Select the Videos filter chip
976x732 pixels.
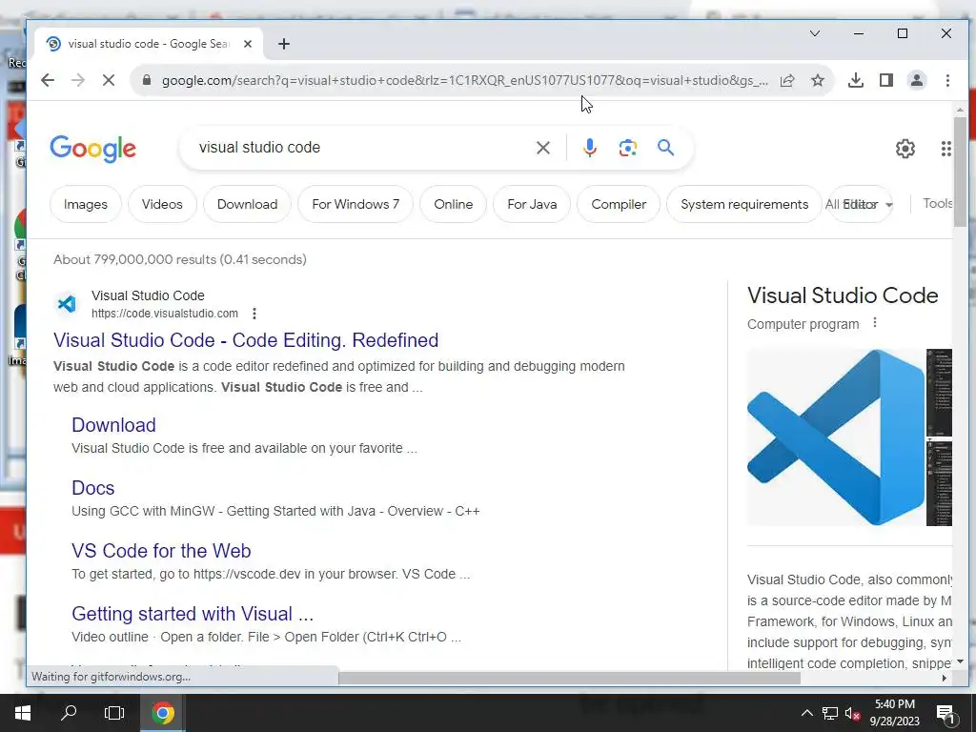[162, 204]
